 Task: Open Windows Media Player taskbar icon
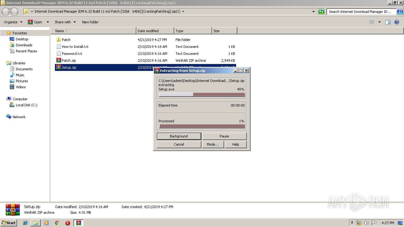(46, 223)
